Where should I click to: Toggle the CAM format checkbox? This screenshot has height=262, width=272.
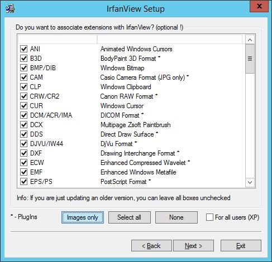pos(23,77)
